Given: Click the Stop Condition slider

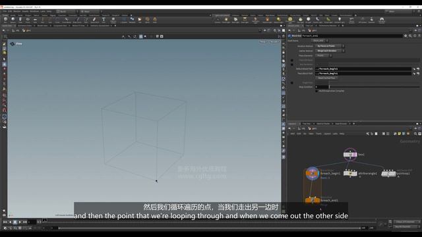Looking at the screenshot, I should click(375, 87).
